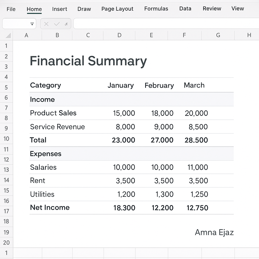This screenshot has width=259, height=259.
Task: Go to the Data tab
Action: [x=185, y=9]
